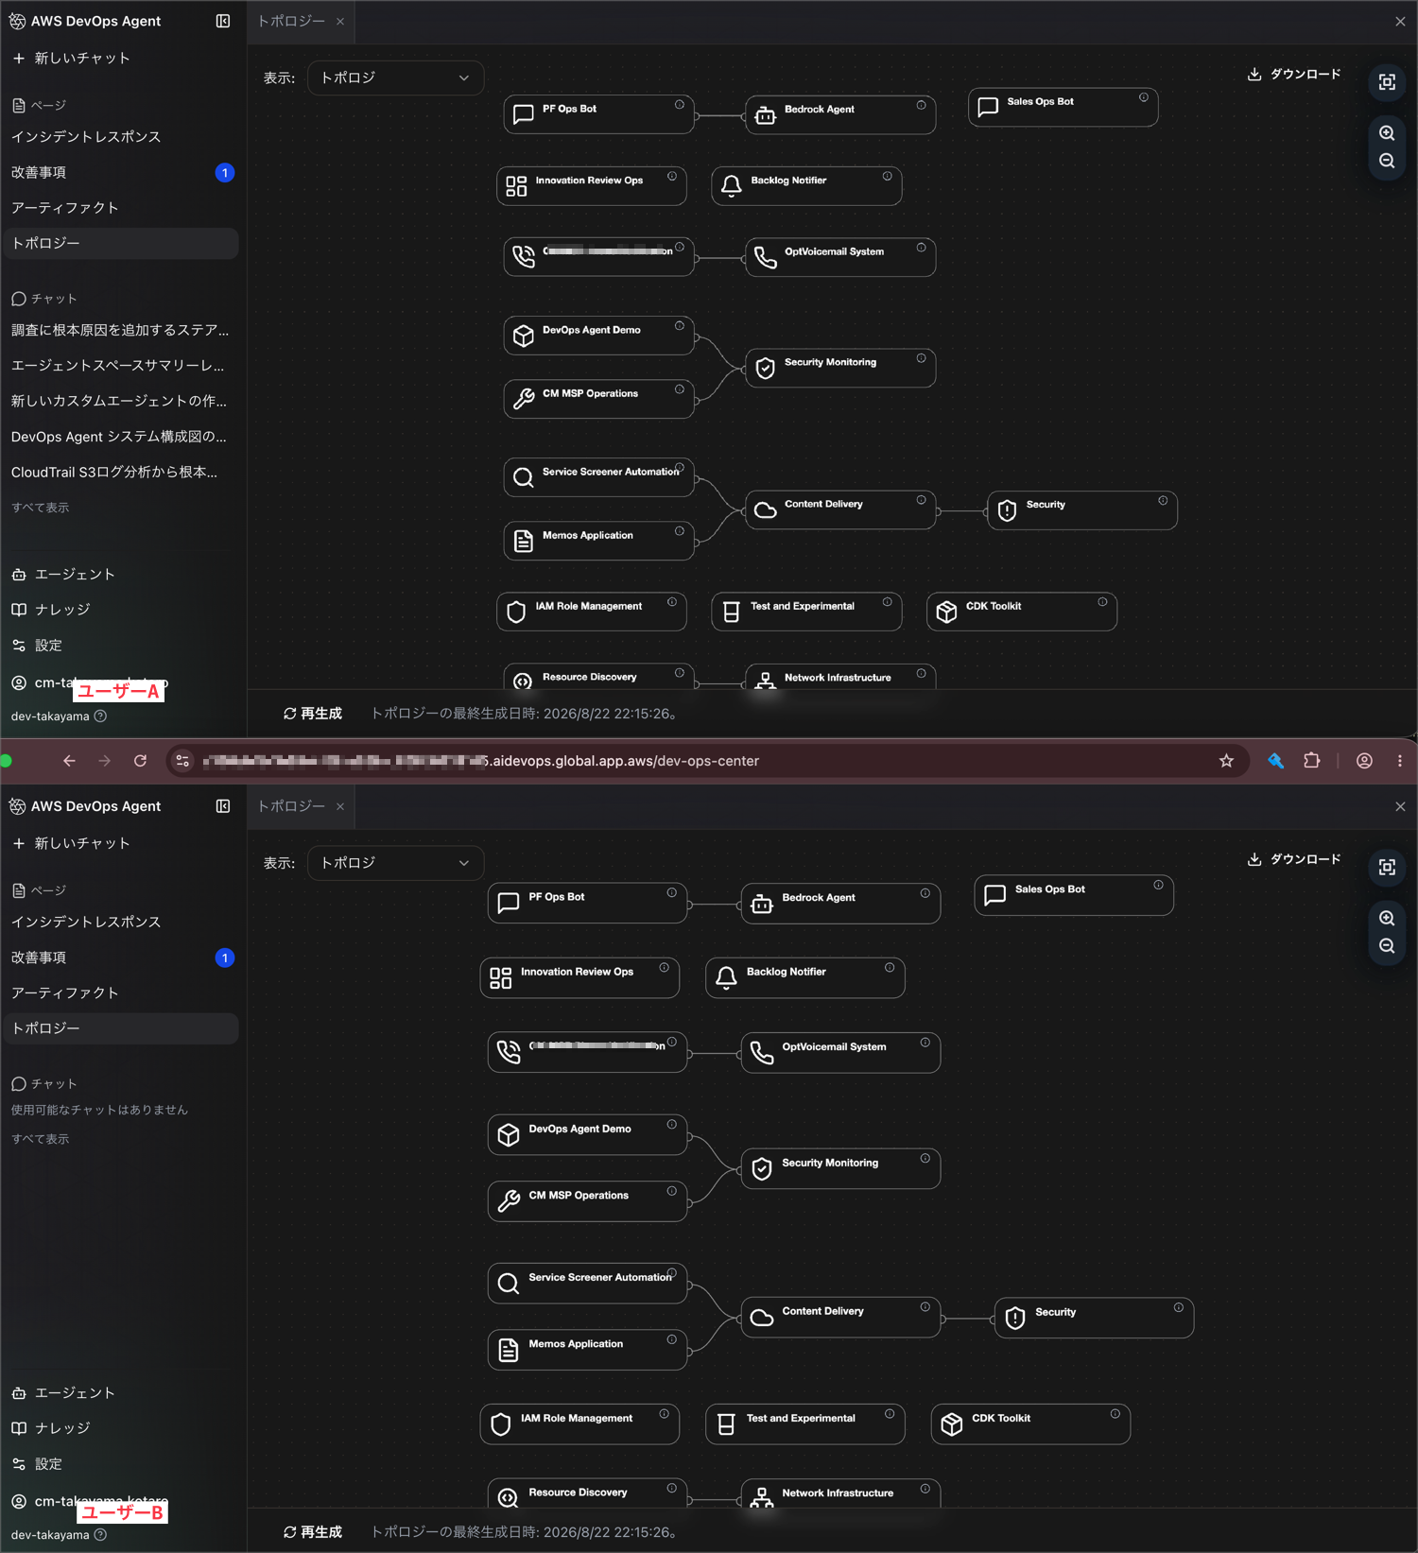Viewport: 1418px width, 1553px height.
Task: Collapse the sidebar in the upper window
Action: click(x=223, y=21)
